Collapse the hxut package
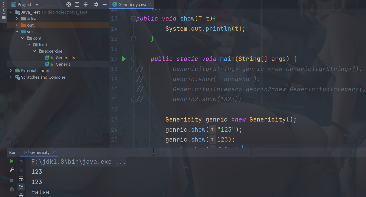This screenshot has height=197, width=366. (29, 45)
